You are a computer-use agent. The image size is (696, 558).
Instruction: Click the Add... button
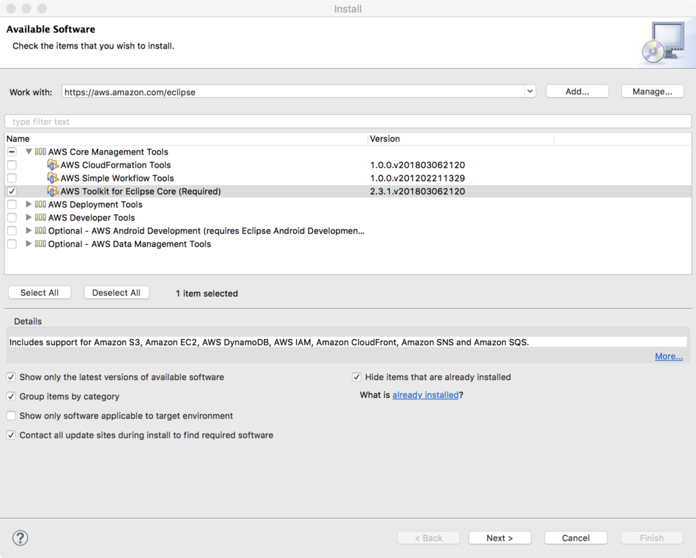click(577, 91)
